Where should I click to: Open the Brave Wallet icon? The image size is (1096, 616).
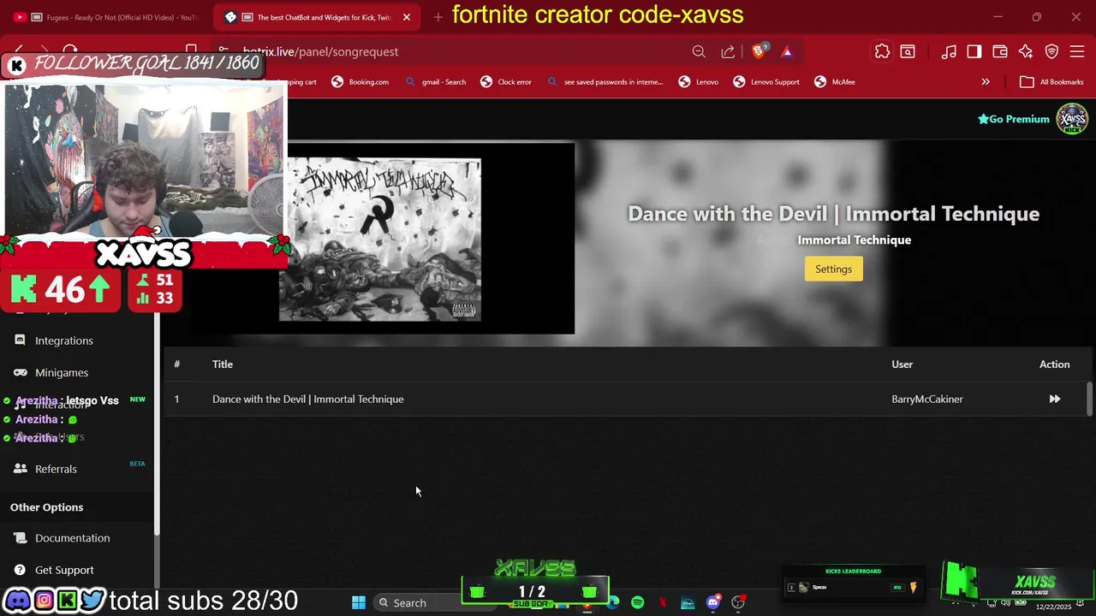click(1000, 51)
